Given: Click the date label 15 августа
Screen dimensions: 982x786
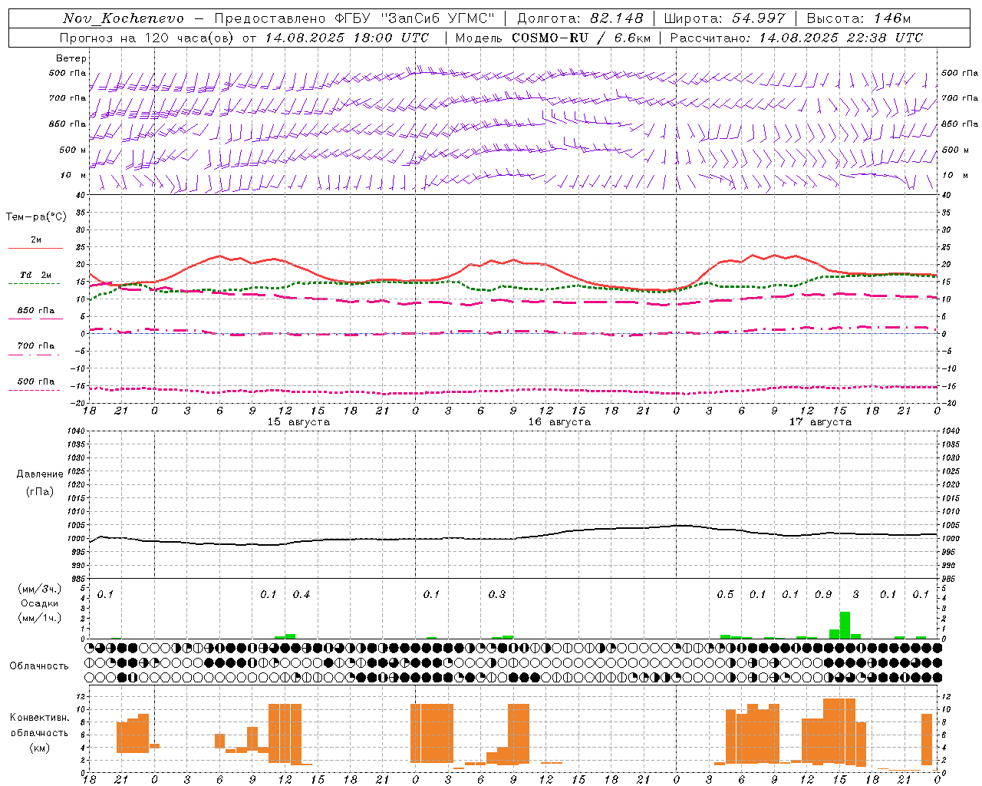Looking at the screenshot, I should pyautogui.click(x=298, y=422).
